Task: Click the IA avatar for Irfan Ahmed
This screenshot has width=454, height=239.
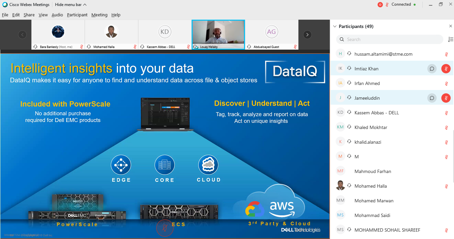Action: point(340,83)
